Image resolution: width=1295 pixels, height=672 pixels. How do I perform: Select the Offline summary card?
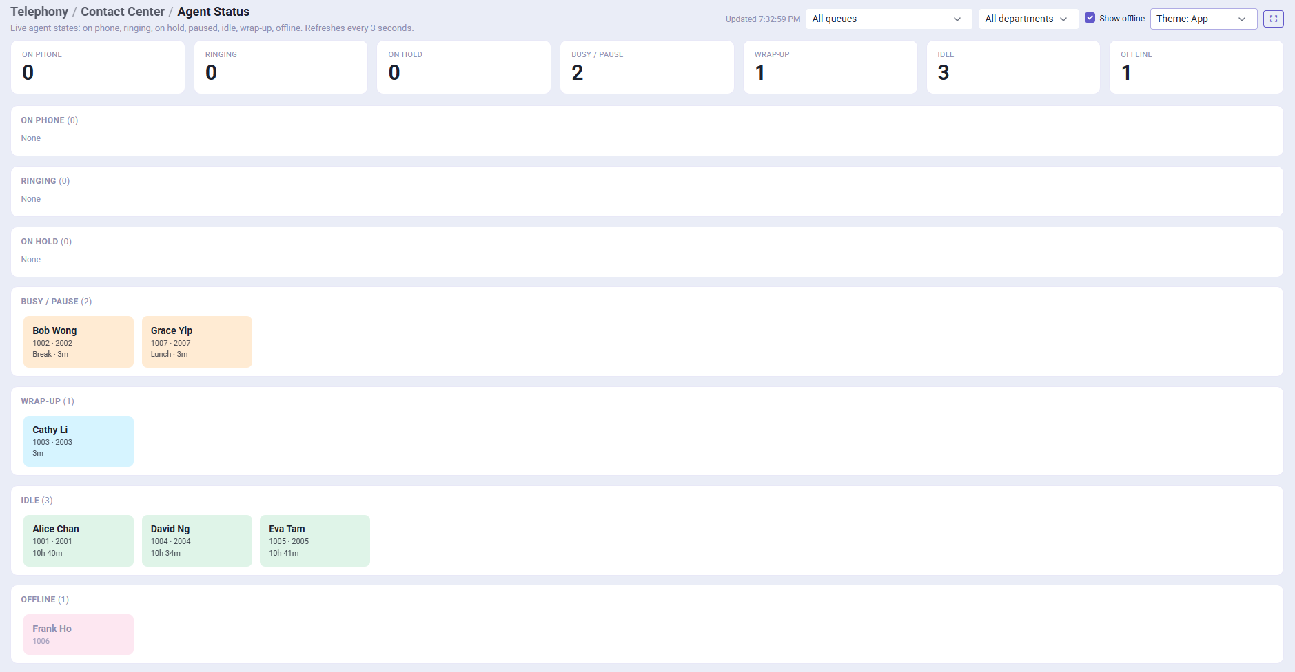tap(1196, 67)
